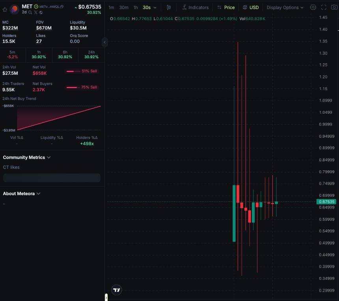Open the Indicators menu
Image resolution: width=339 pixels, height=301 pixels.
[196, 7]
